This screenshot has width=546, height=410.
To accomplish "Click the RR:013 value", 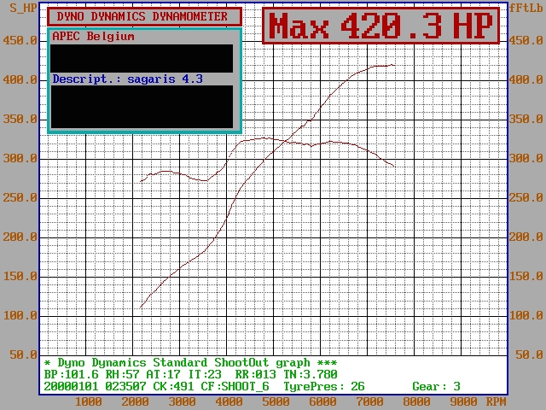I will point(256,375).
